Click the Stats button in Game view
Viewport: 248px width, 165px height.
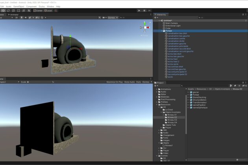[x=139, y=82]
